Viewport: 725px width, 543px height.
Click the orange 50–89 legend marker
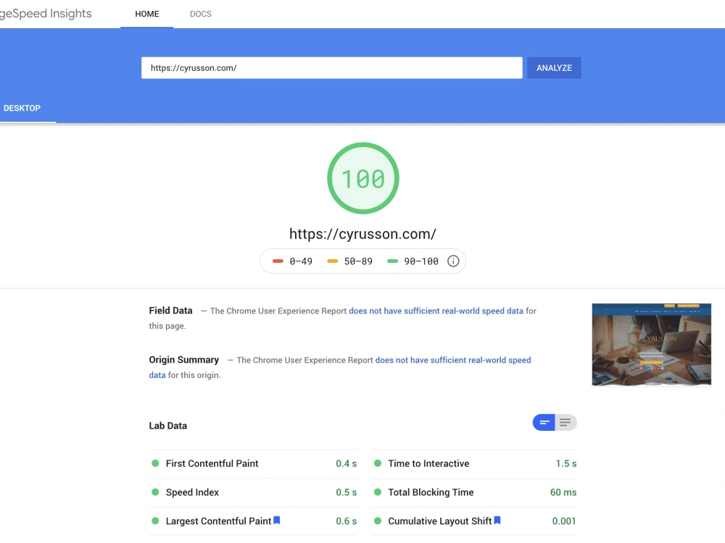333,261
